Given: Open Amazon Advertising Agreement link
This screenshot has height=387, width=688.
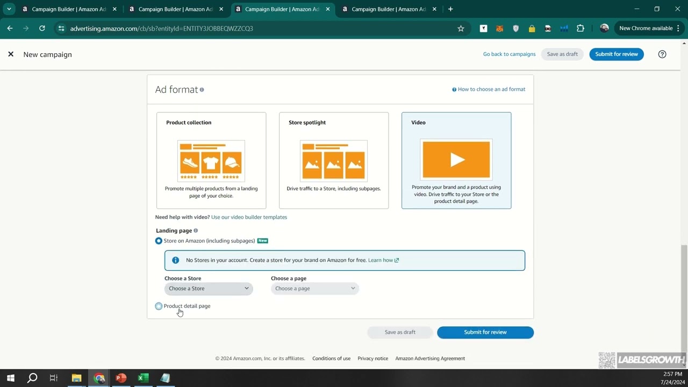Looking at the screenshot, I should point(430,359).
